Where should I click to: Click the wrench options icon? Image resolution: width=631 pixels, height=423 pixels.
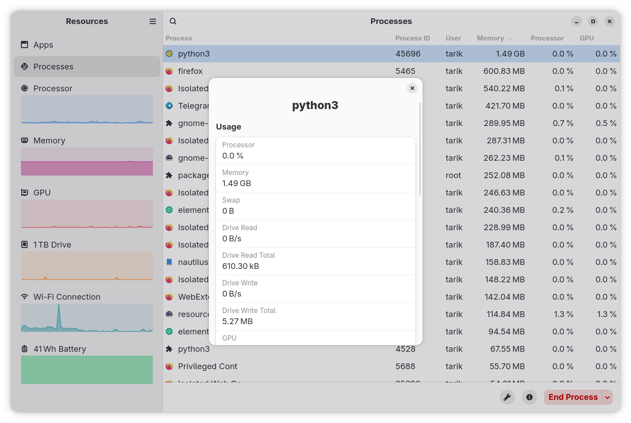click(507, 397)
